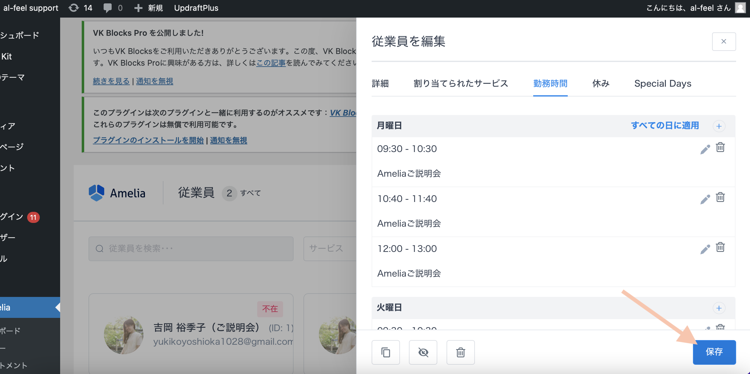This screenshot has height=374, width=750.
Task: Click the 従業員を検索 search field
Action: [x=191, y=249]
